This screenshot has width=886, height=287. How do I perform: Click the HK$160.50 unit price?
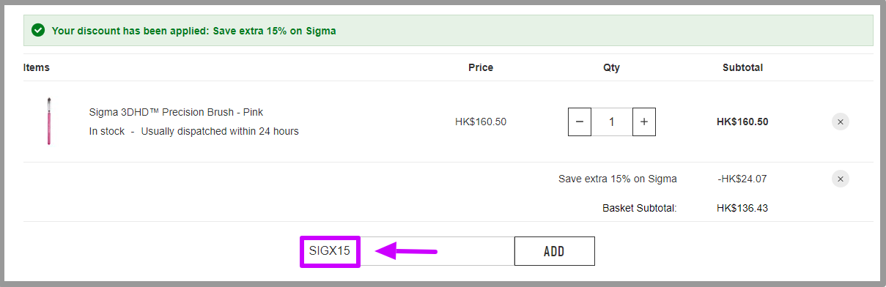coord(481,122)
